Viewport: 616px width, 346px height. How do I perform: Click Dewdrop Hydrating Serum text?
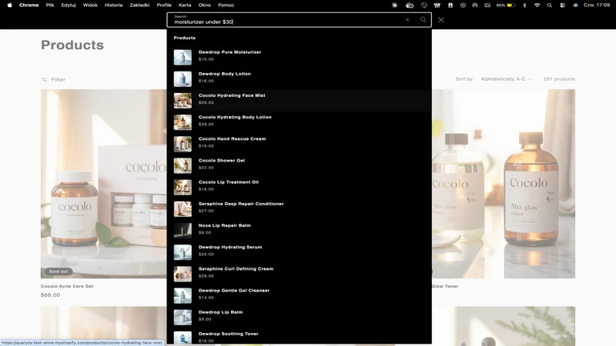click(230, 247)
